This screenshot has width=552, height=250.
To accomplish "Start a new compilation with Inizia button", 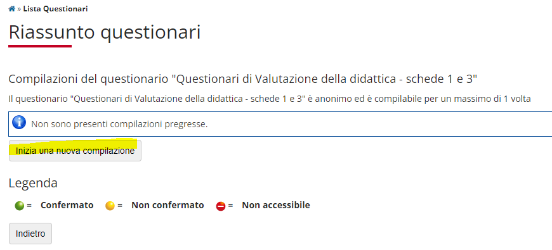I will pos(75,151).
